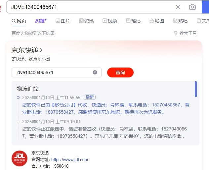Open the 笔记 tab
209x170 pixels.
point(133,21)
